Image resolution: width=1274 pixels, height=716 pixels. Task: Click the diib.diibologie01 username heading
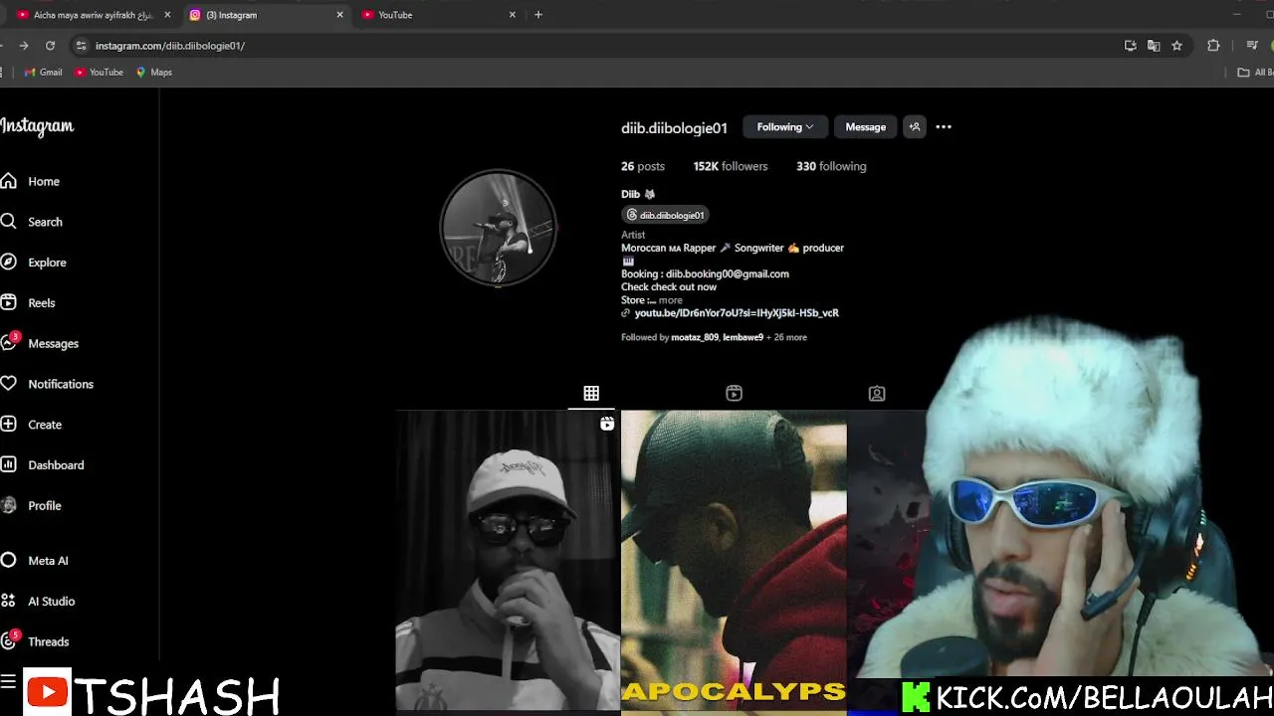(x=674, y=127)
